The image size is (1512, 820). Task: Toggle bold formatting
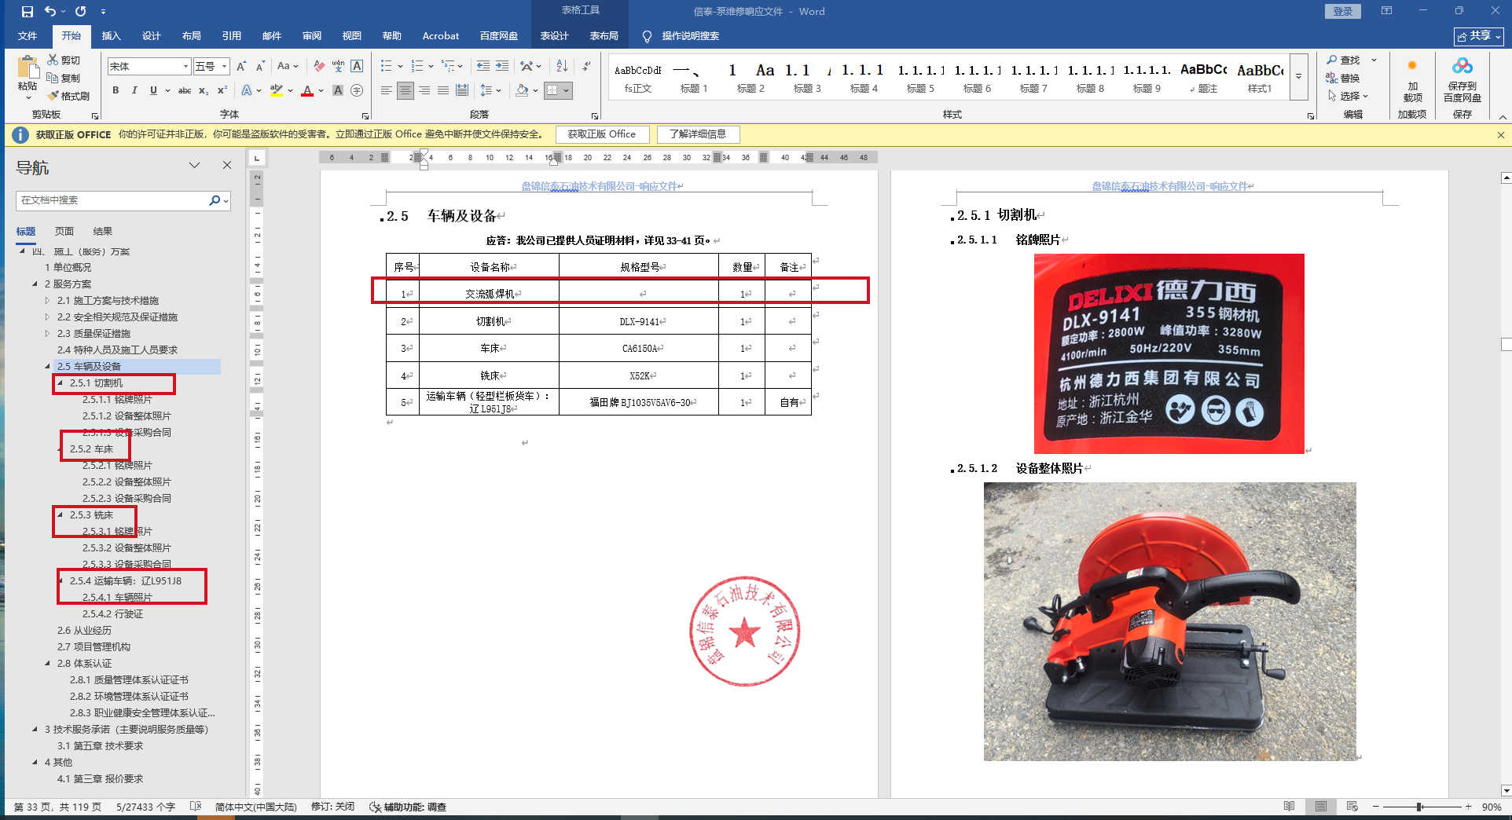pos(116,91)
